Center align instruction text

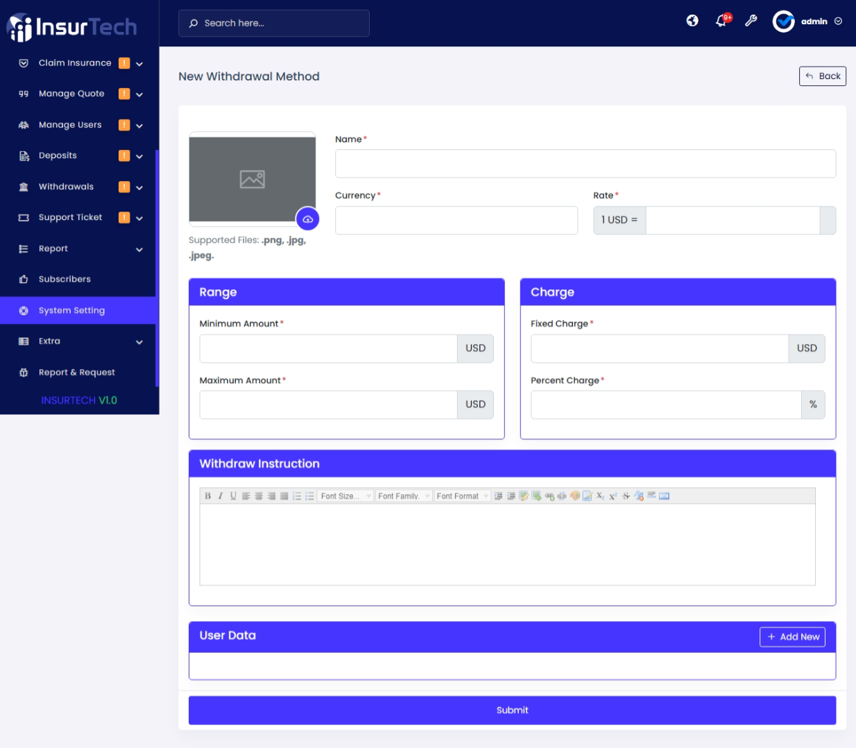pos(259,496)
